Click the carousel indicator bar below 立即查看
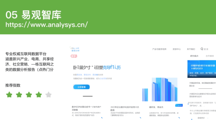216x136 pixels. (x=88, y=96)
